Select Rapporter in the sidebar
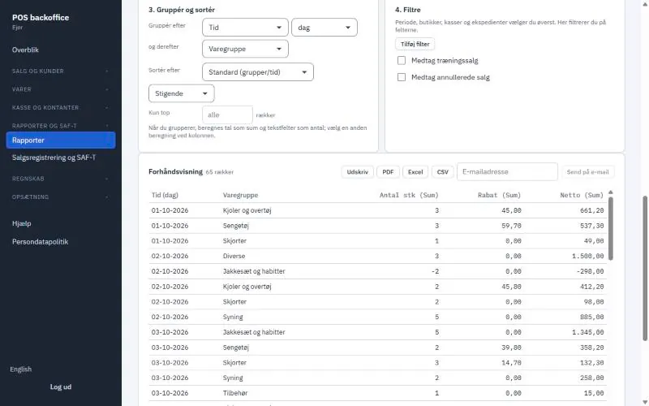The image size is (649, 406). point(60,140)
